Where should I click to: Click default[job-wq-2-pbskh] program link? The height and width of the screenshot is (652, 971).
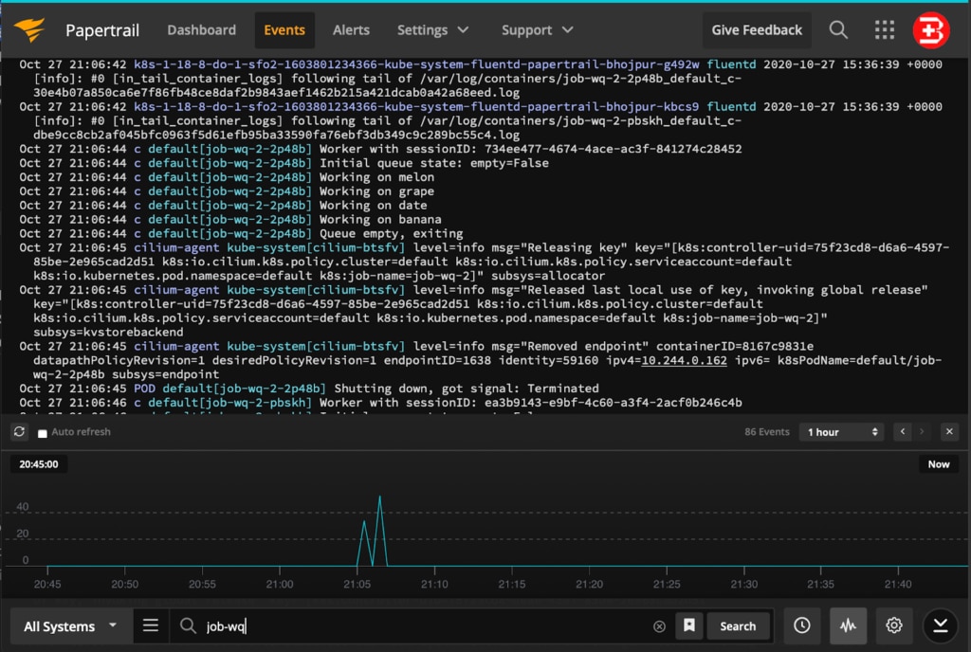point(229,402)
